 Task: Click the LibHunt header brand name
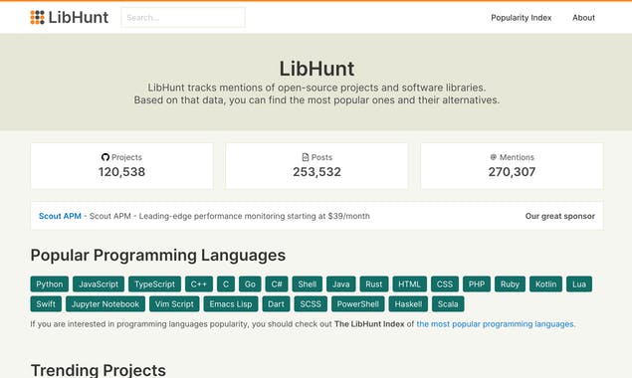(x=79, y=17)
